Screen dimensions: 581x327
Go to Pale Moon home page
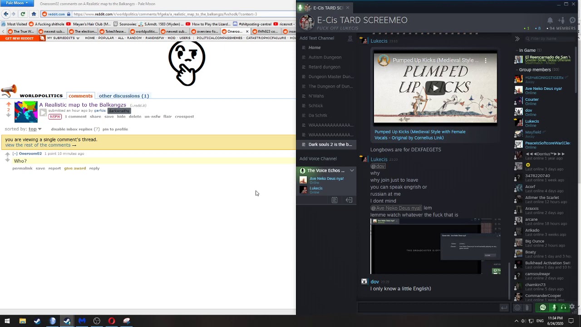pos(34,14)
